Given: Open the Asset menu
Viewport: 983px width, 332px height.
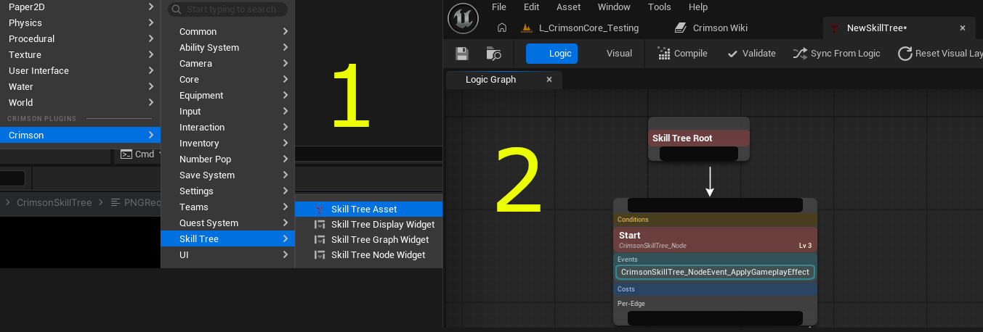Looking at the screenshot, I should (569, 7).
